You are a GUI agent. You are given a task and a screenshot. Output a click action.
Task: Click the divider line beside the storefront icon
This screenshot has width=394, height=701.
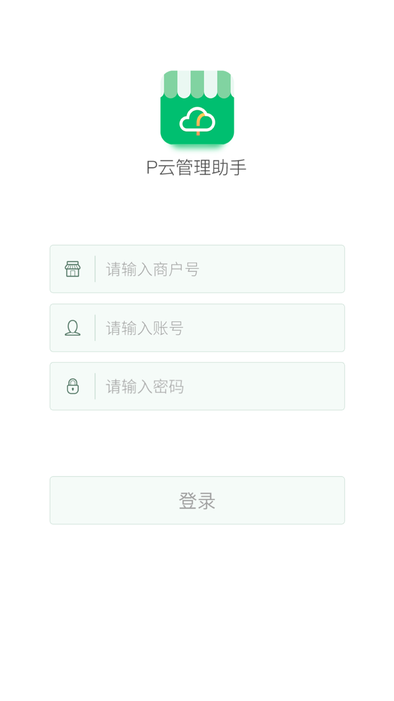[95, 269]
